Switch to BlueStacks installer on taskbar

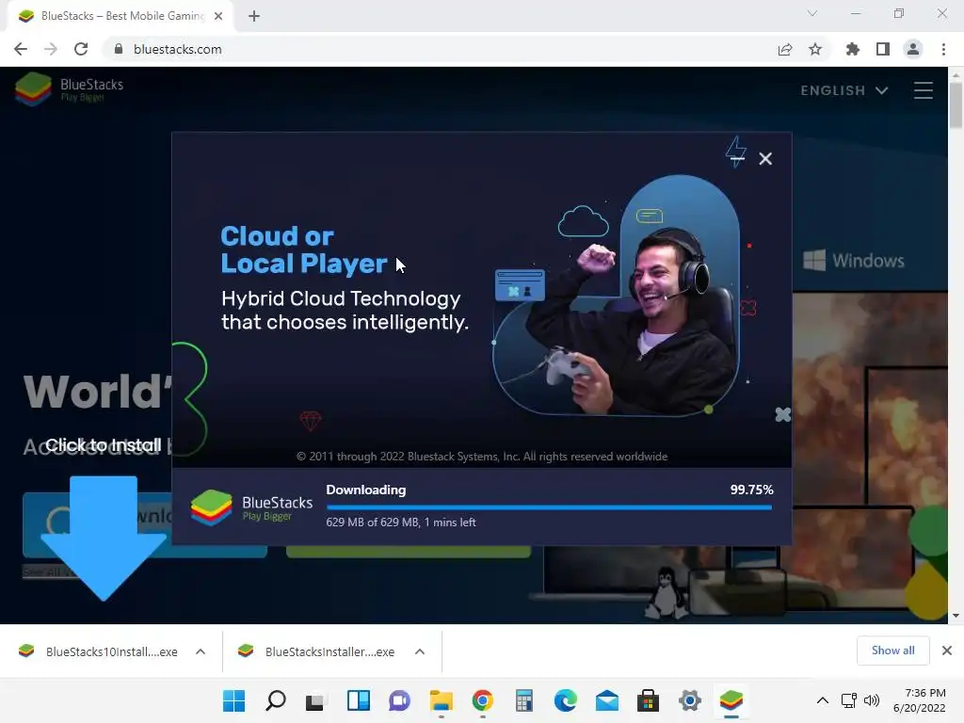pyautogui.click(x=731, y=700)
